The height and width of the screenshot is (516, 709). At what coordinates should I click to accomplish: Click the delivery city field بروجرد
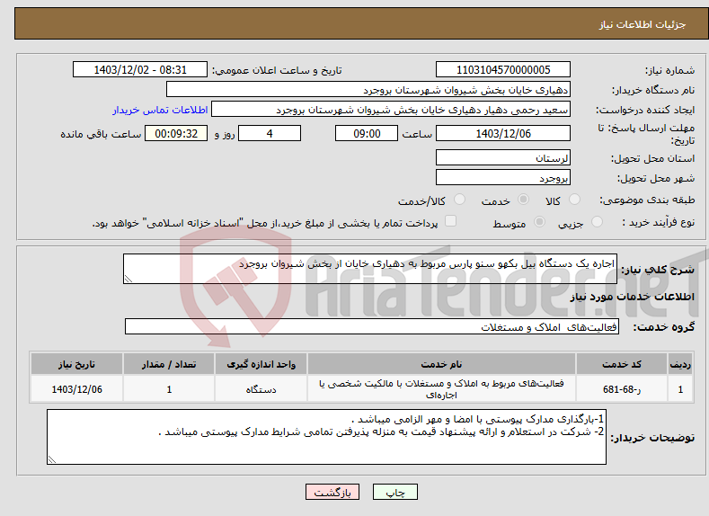503,177
